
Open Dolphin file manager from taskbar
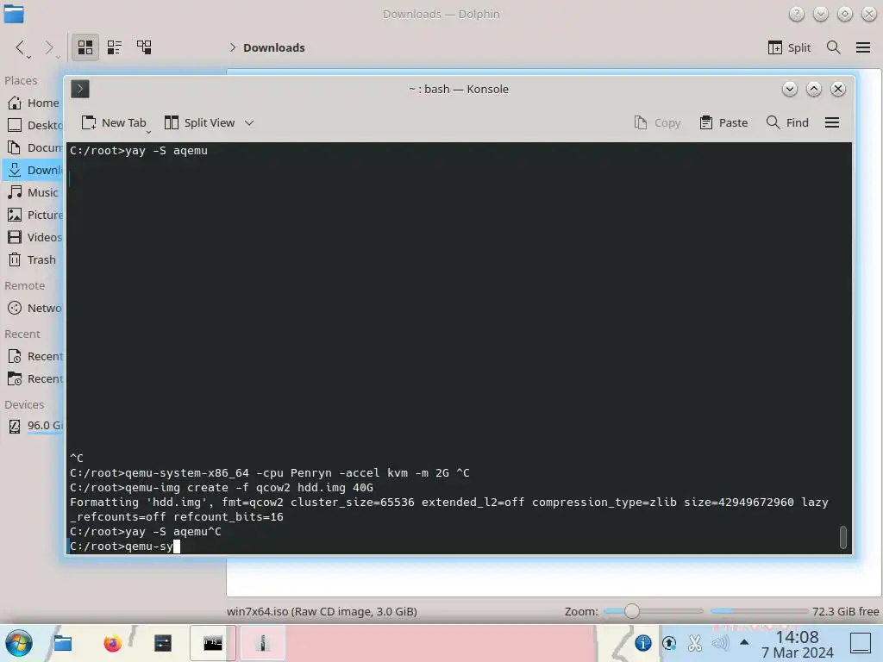[x=62, y=643]
